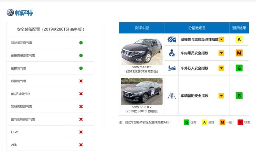Viewport: 256px width, 153px height.
Task: Click green dot for 前排侧气囊
Action: [x=81, y=68]
